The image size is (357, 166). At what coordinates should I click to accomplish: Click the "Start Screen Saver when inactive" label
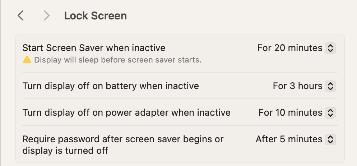coord(94,48)
